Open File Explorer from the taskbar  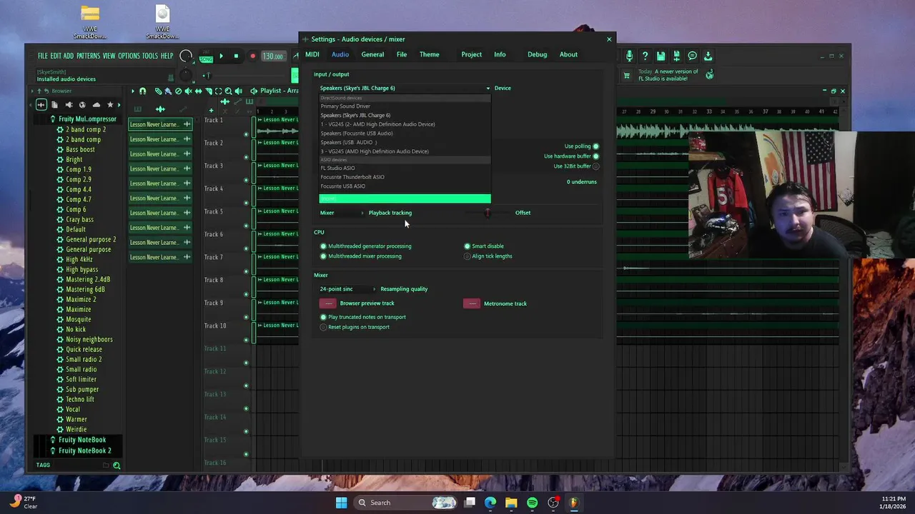coord(511,503)
